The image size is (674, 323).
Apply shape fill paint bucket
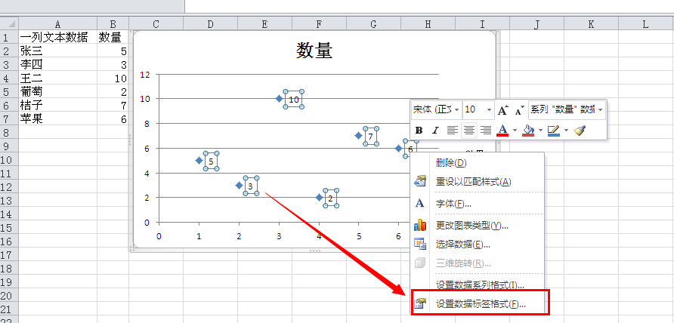click(528, 130)
